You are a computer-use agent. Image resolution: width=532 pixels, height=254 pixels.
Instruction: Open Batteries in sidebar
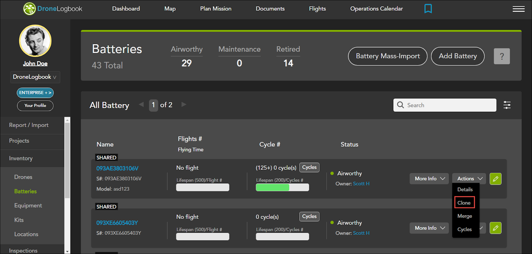point(25,191)
